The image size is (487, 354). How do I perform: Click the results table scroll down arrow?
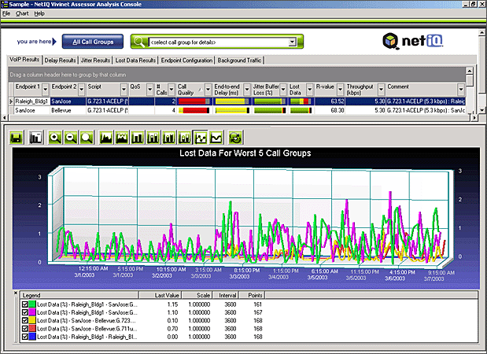point(481,110)
